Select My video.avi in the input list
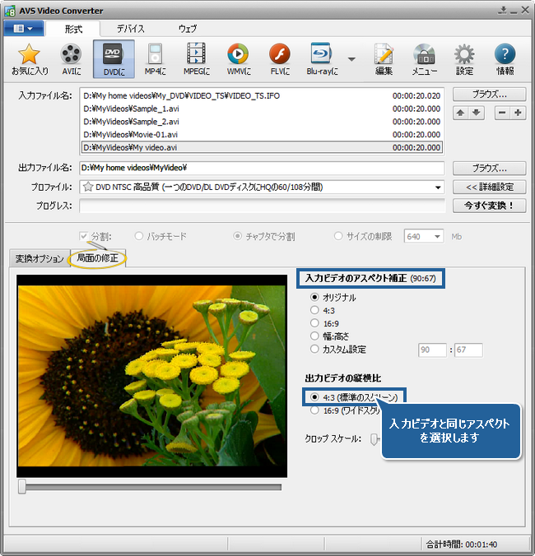 click(x=262, y=148)
